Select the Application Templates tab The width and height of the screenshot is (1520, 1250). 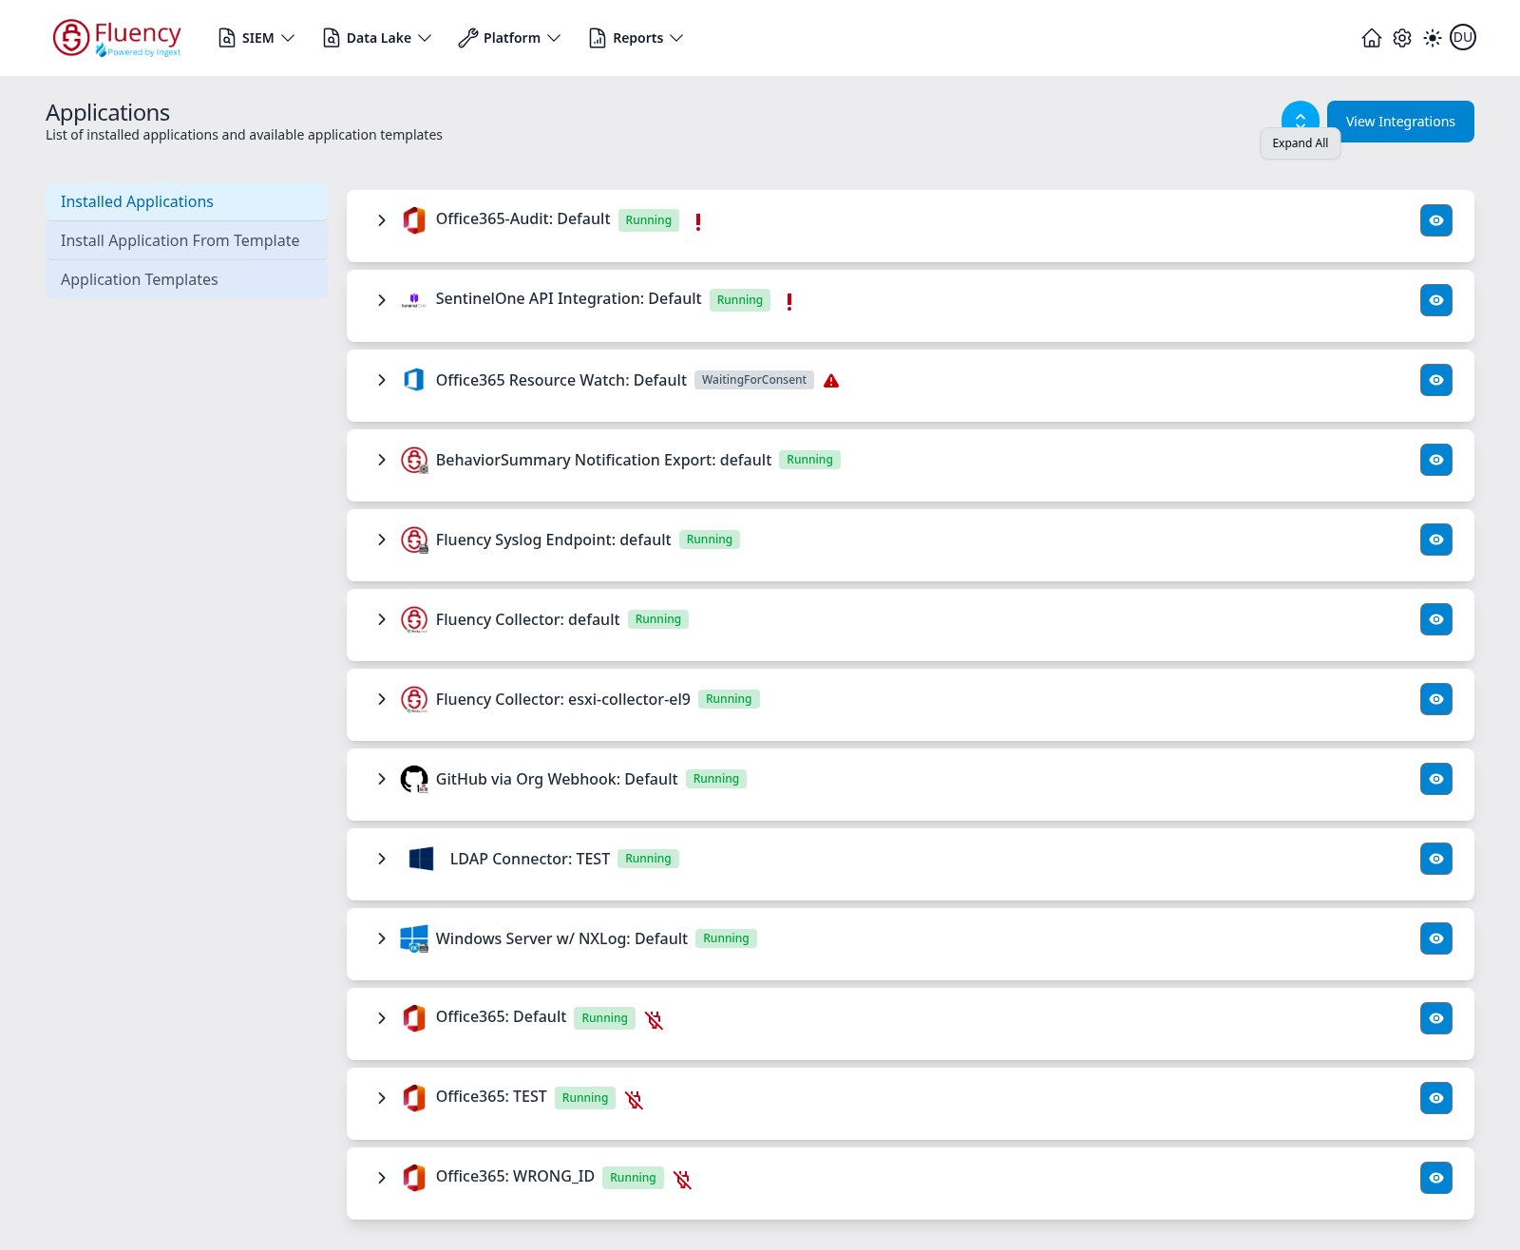click(186, 279)
